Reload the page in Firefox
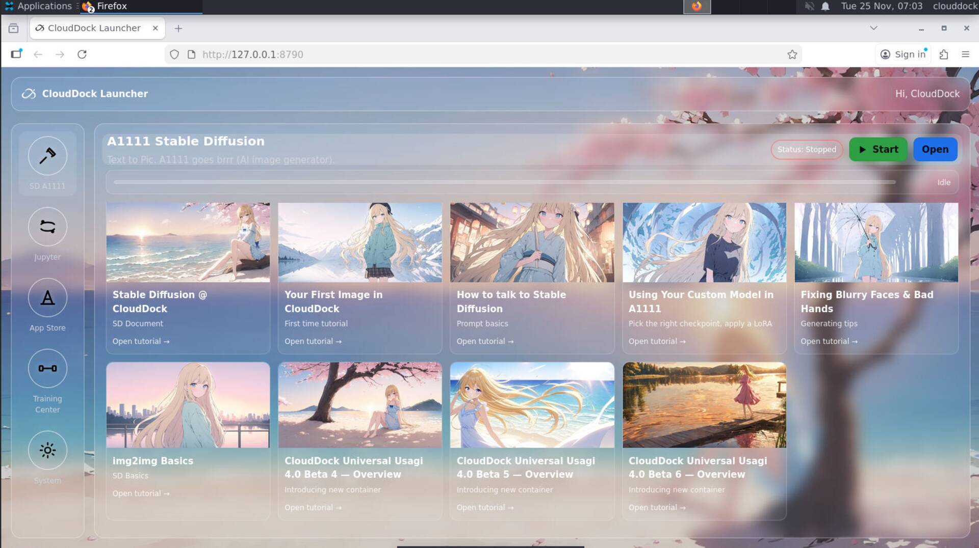The width and height of the screenshot is (979, 548). [x=82, y=54]
